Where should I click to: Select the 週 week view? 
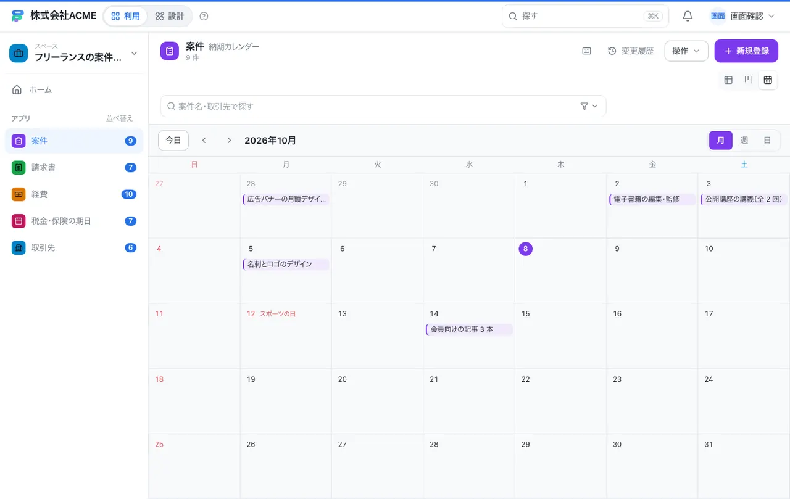click(744, 141)
